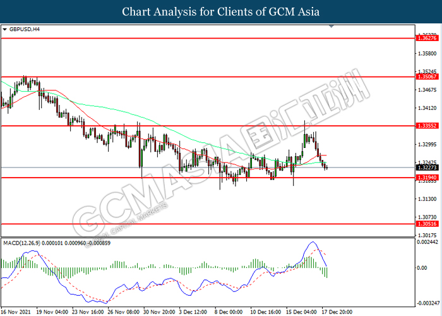Viewport: 442px width, 316px height.
Task: Click the GBPUSD,H4 chart title text
Action: pyautogui.click(x=25, y=29)
